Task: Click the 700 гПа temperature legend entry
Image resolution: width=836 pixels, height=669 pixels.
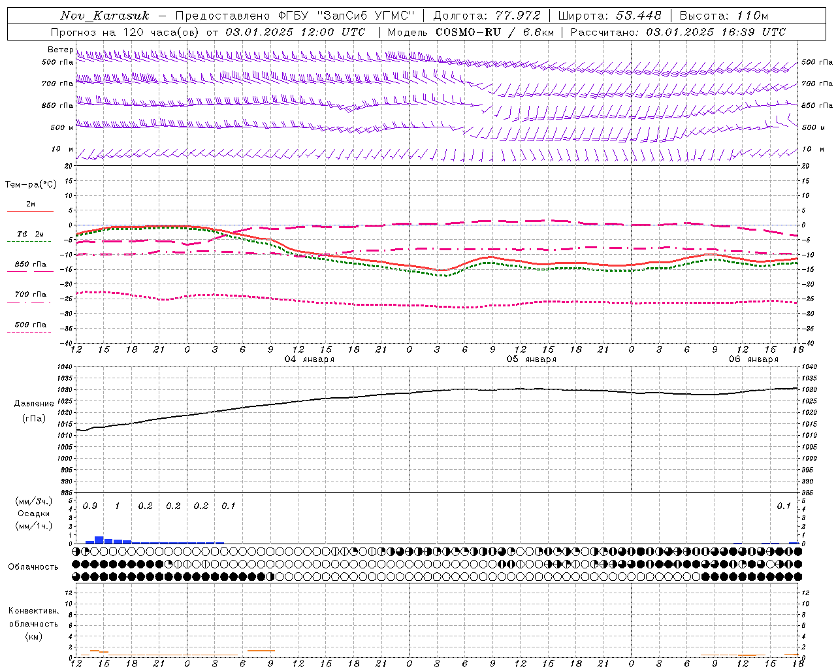Action: pyautogui.click(x=31, y=295)
